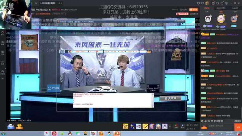Image resolution: width=242 pixels, height=136 pixels.
Task: Open the watch history clock icon
Action: click(198, 3)
